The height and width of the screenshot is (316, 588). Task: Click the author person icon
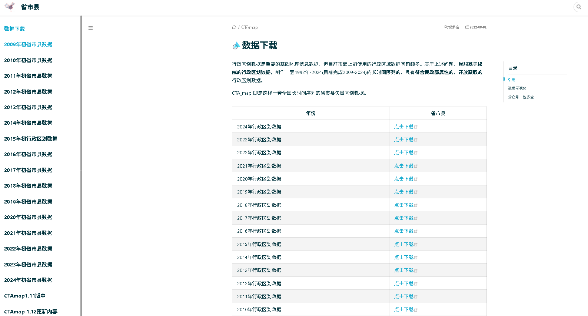(x=445, y=27)
